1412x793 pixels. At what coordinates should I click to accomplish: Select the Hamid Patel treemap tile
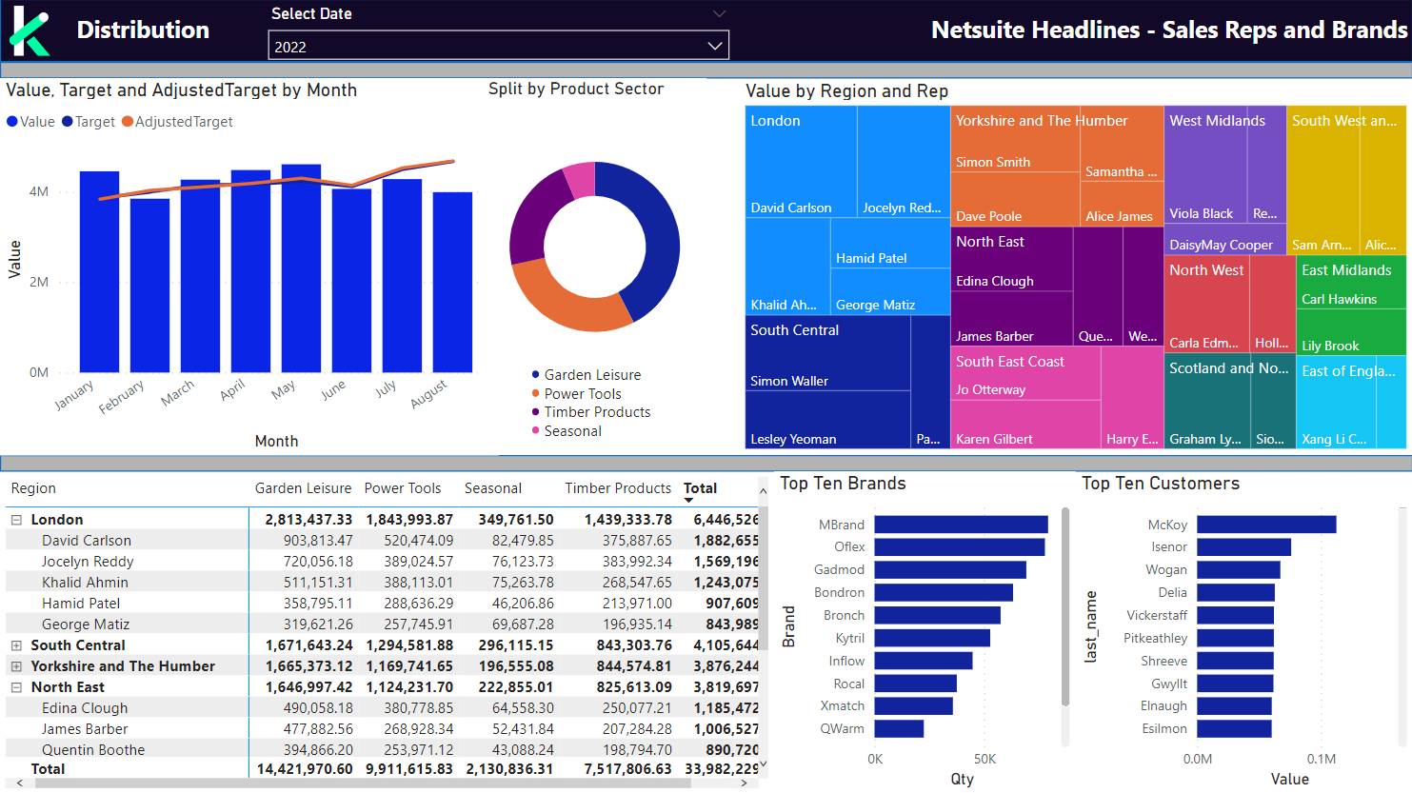[890, 244]
